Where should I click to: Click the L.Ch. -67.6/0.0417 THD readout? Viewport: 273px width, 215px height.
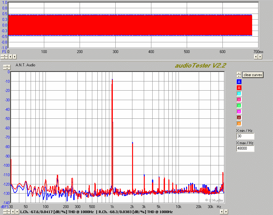pyautogui.click(x=57, y=212)
